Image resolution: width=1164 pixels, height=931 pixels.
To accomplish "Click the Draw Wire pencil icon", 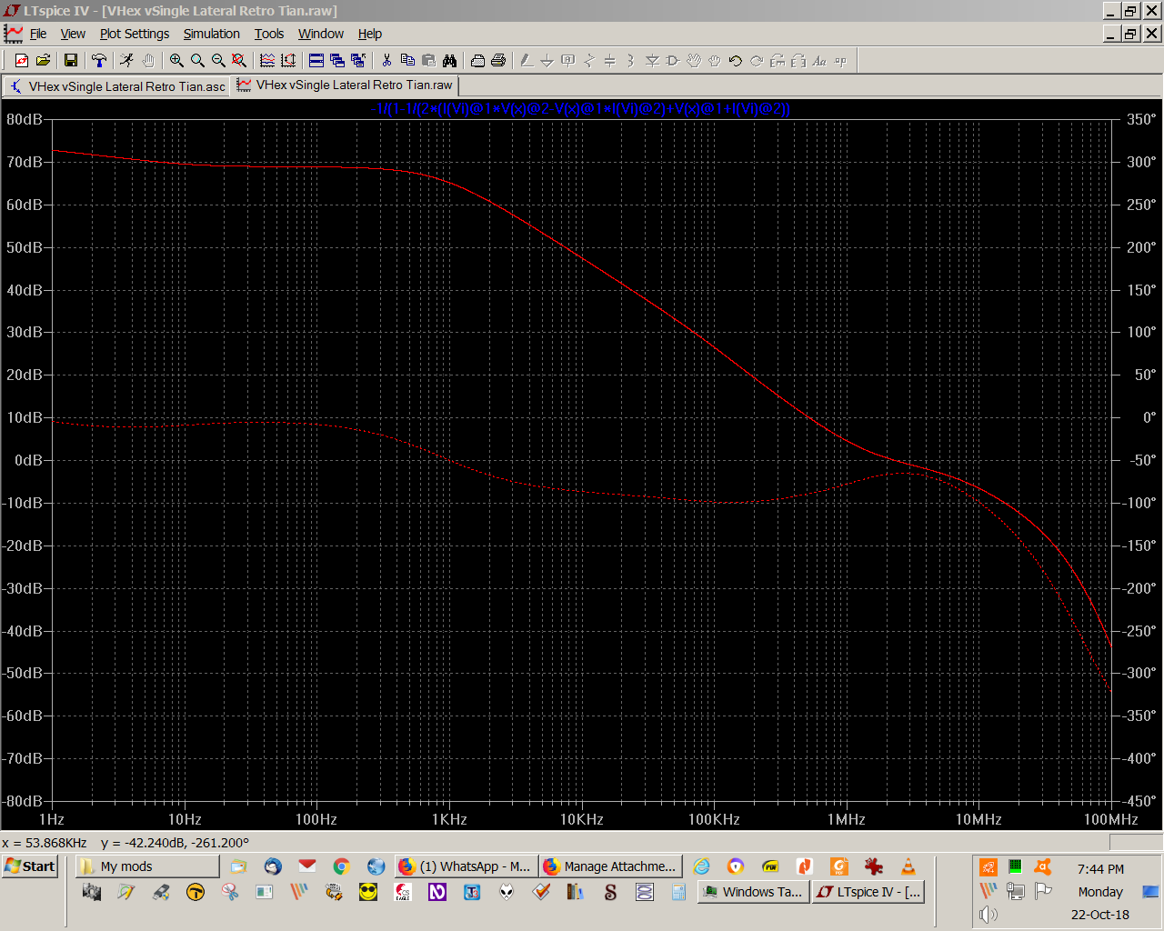I will point(527,61).
